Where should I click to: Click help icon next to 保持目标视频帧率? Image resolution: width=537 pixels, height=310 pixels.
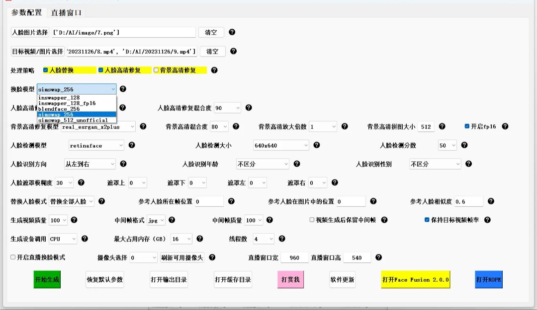tap(487, 220)
